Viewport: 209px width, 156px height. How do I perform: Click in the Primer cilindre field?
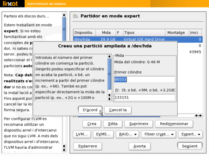(x=145, y=80)
